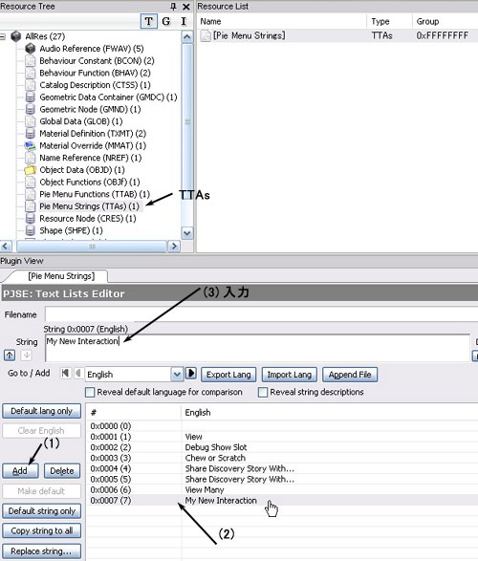Enable Reveal string descriptions checkbox
Image resolution: width=478 pixels, height=561 pixels.
click(x=263, y=392)
